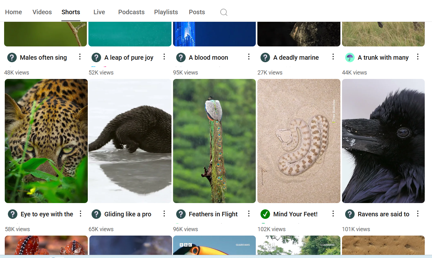The image size is (432, 258).
Task: Open the raven close-up short thumbnail
Action: [x=383, y=141]
